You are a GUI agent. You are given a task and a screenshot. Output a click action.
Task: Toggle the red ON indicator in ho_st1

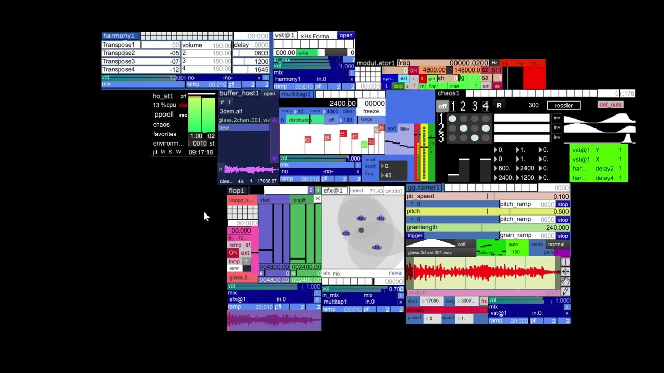[183, 105]
